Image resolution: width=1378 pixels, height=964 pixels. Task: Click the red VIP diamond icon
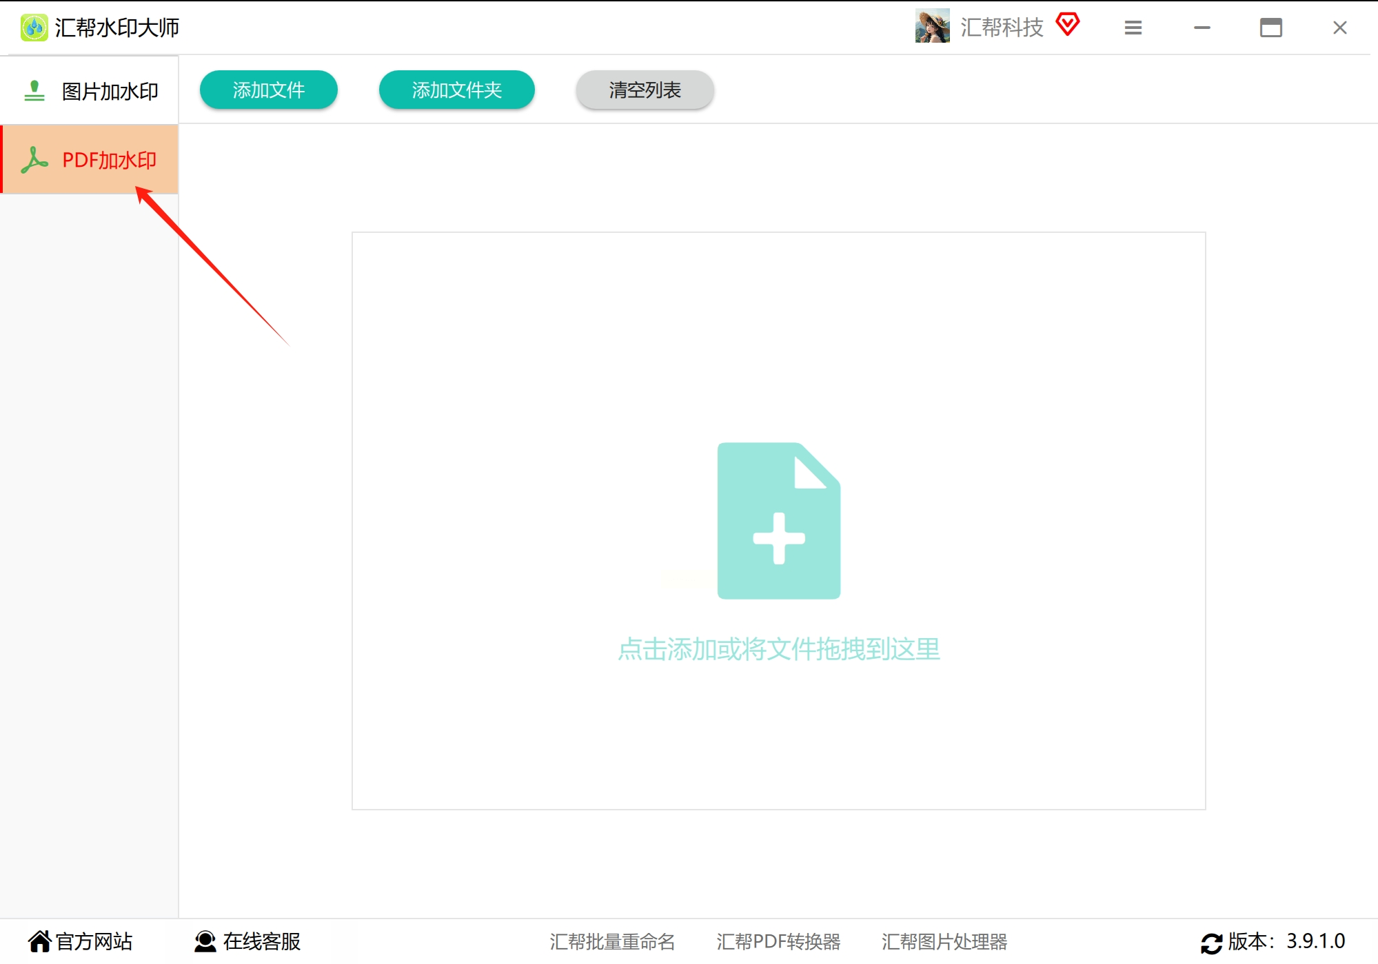1067,25
